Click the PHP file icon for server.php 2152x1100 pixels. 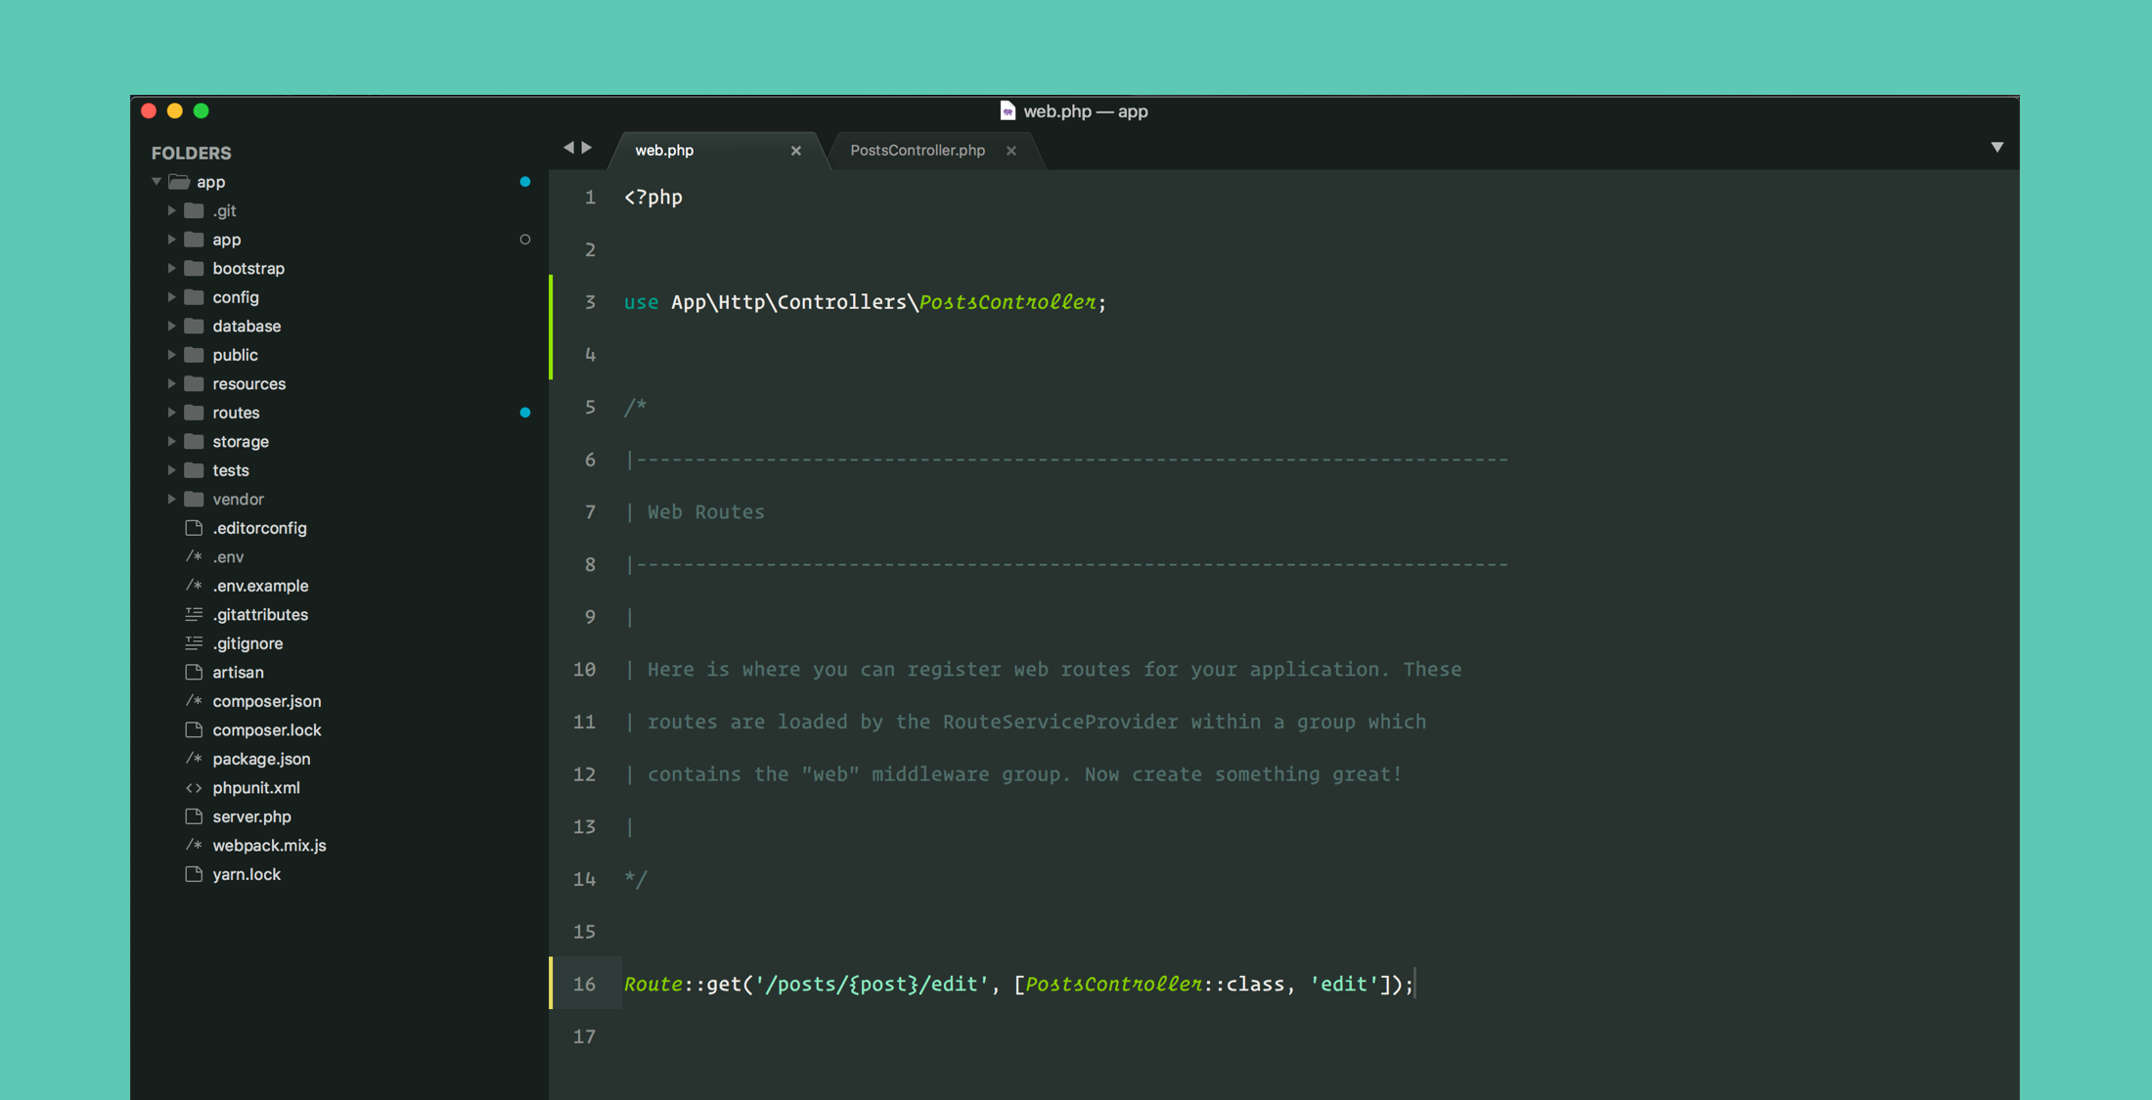coord(192,815)
